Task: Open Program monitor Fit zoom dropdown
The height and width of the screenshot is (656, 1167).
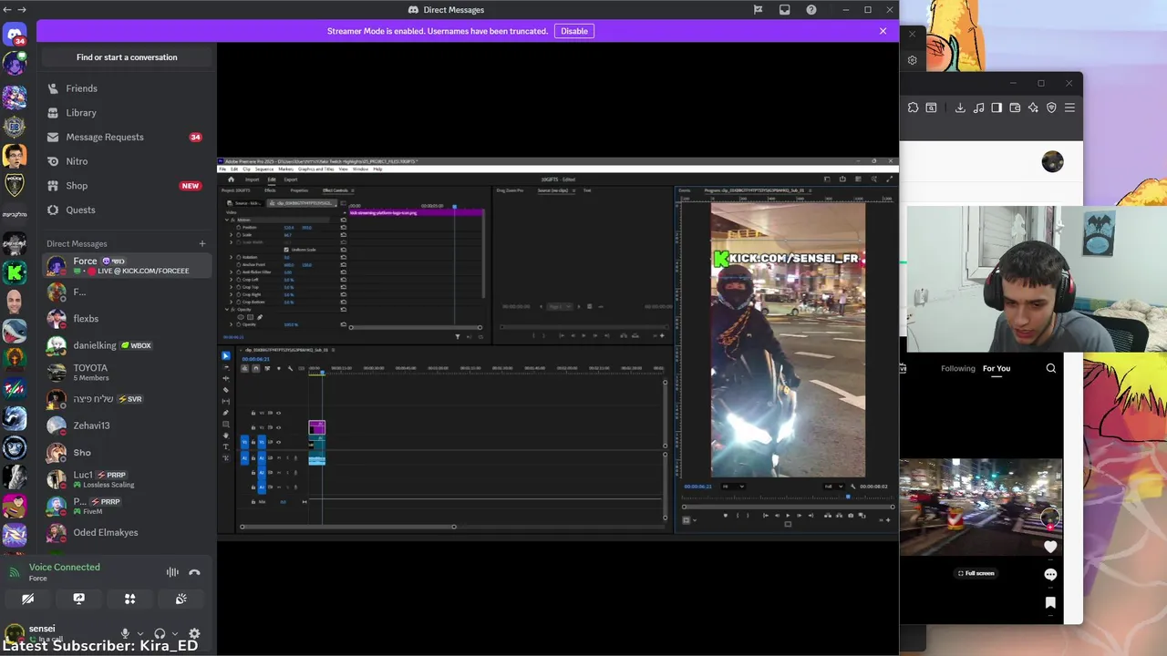Action: pos(733,487)
